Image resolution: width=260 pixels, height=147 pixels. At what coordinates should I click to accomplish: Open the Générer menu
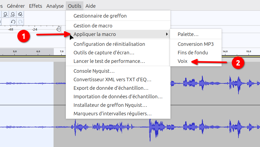click(16, 6)
